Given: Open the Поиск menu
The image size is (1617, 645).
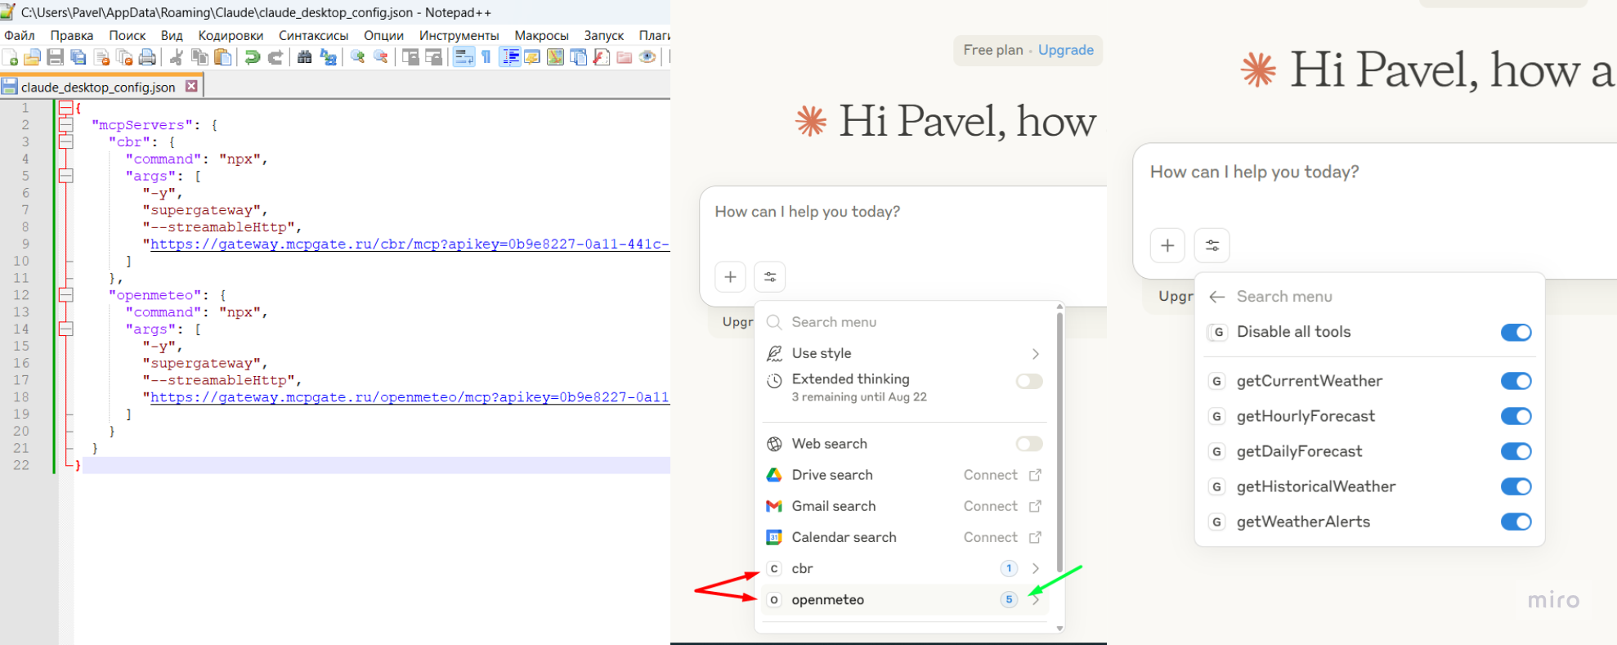Looking at the screenshot, I should coord(128,36).
